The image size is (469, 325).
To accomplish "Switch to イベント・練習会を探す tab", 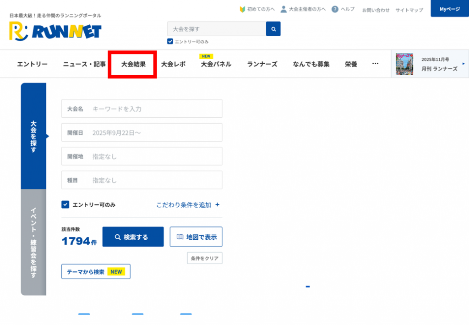I will click(x=33, y=242).
